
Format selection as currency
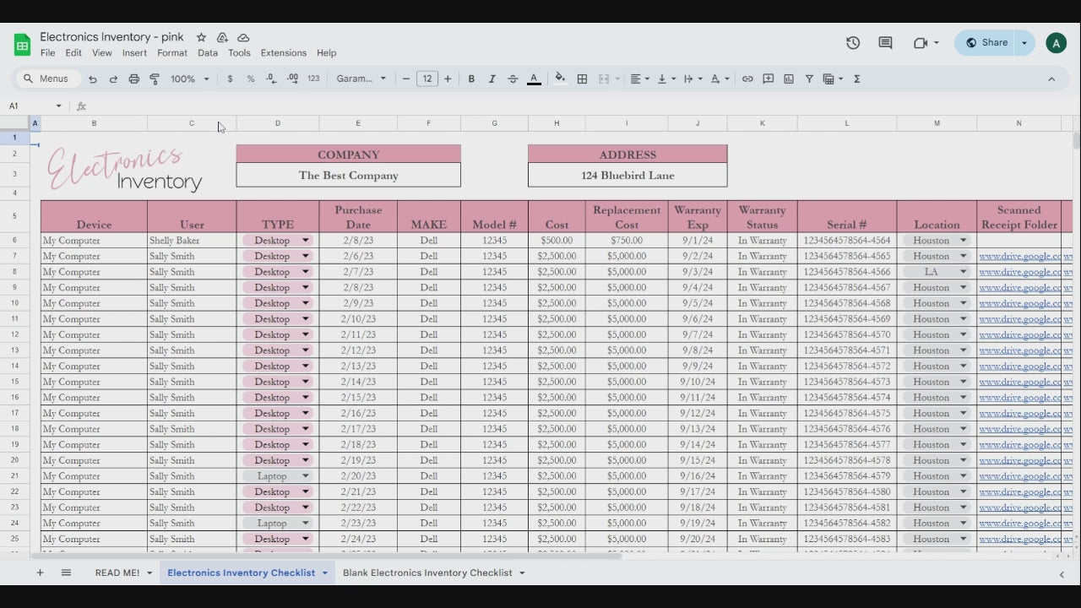[x=230, y=79]
